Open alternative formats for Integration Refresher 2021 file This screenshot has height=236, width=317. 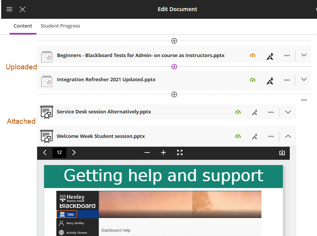pos(270,80)
